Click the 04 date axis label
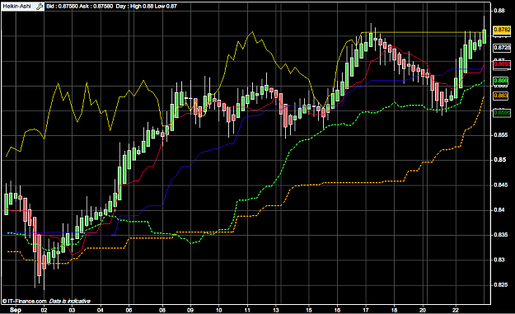 coord(101,310)
